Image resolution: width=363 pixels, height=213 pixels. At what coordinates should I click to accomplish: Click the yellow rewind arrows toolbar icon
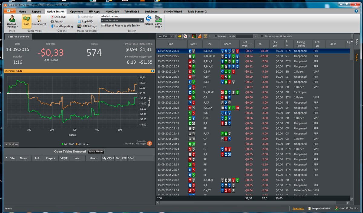[x=179, y=36]
